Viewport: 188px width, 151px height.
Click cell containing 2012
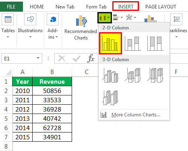pyautogui.click(x=23, y=109)
